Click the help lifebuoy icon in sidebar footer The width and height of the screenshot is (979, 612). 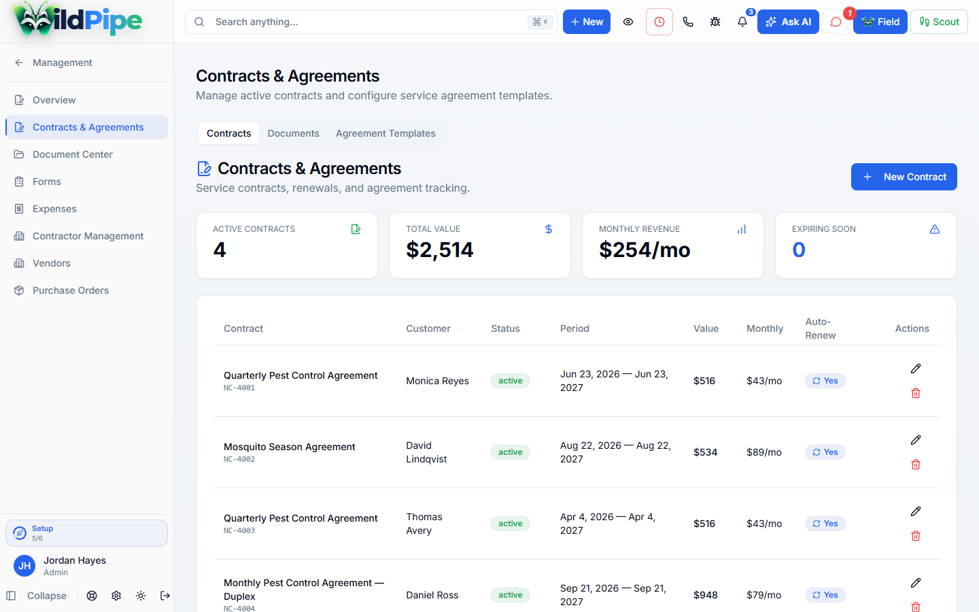(x=92, y=596)
